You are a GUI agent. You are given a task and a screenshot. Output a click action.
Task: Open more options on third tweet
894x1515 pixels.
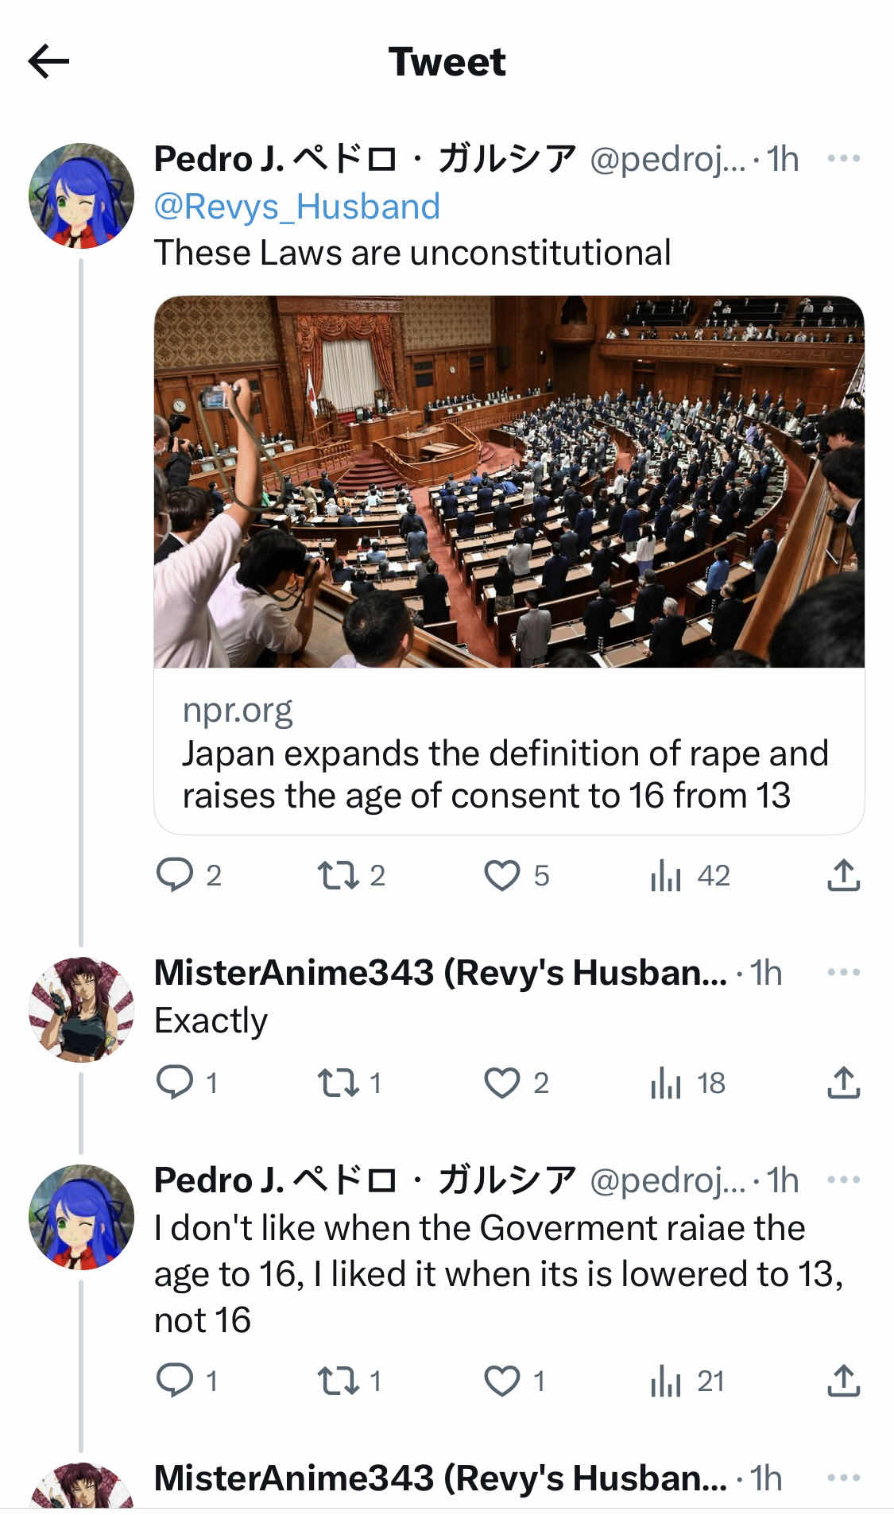[843, 1180]
